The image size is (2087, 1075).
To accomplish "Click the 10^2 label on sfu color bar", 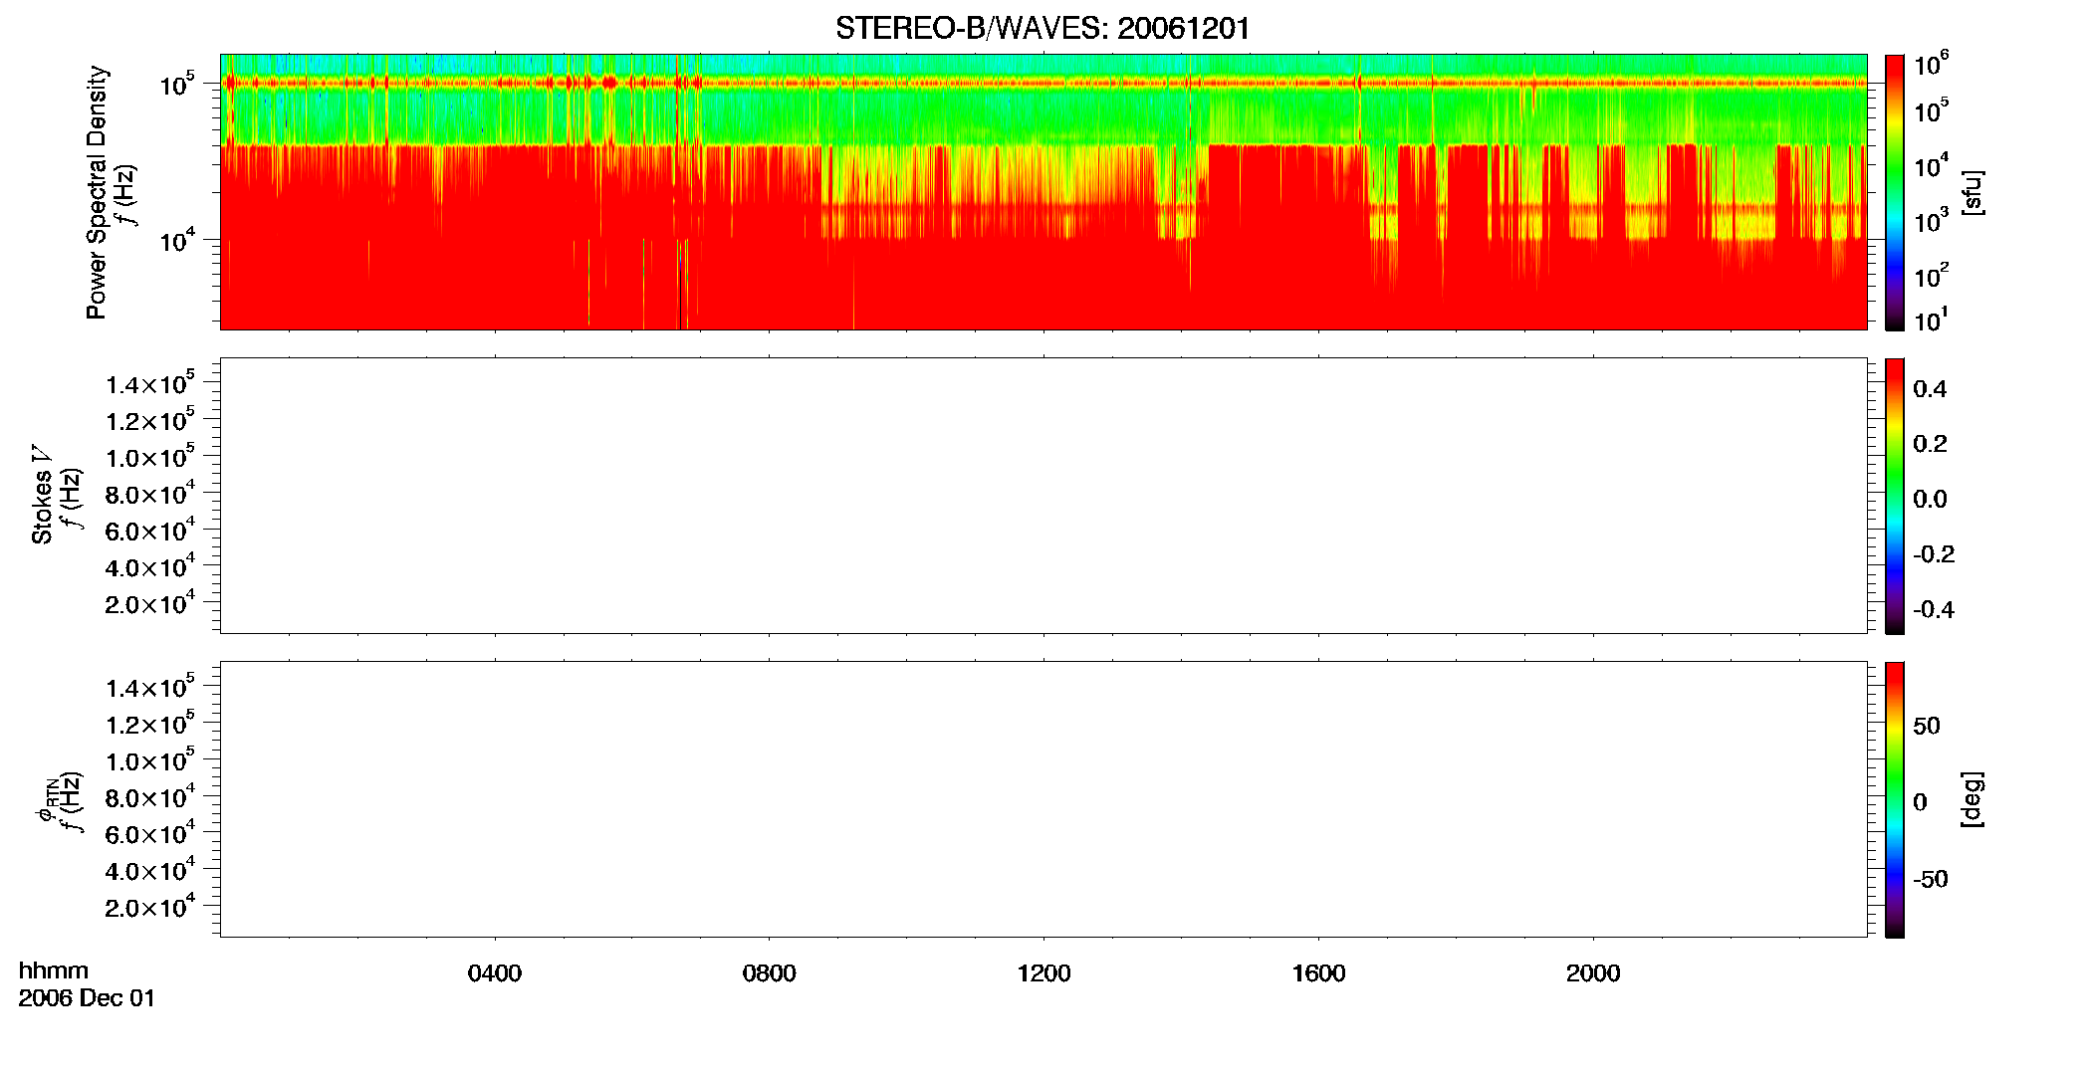I will click(x=1931, y=276).
